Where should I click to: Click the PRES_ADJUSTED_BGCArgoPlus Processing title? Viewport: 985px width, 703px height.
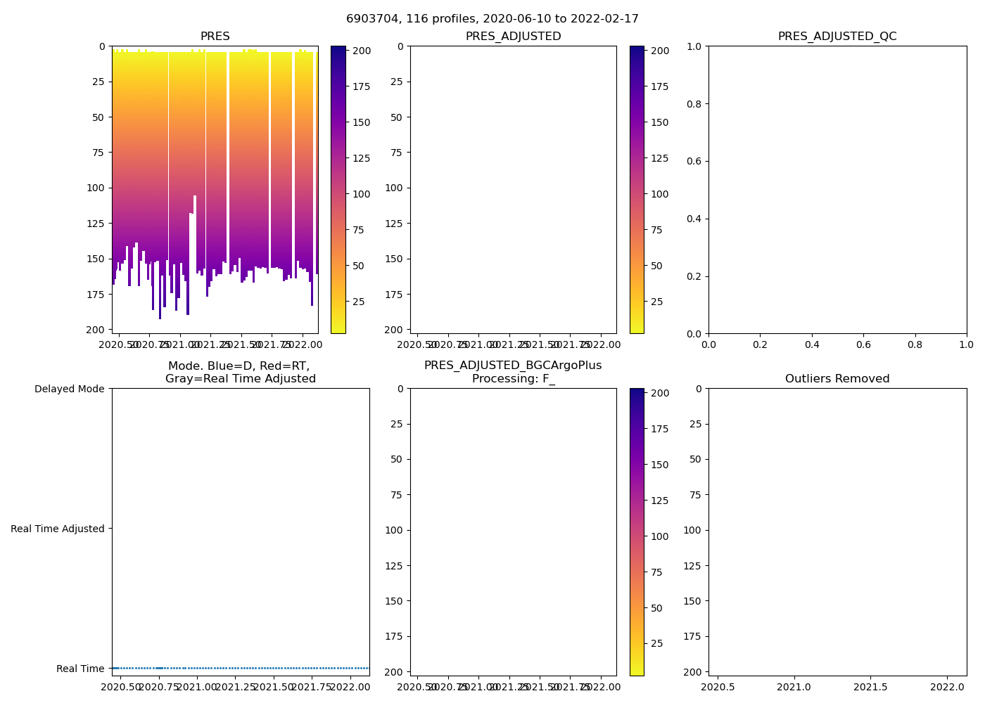(x=513, y=372)
